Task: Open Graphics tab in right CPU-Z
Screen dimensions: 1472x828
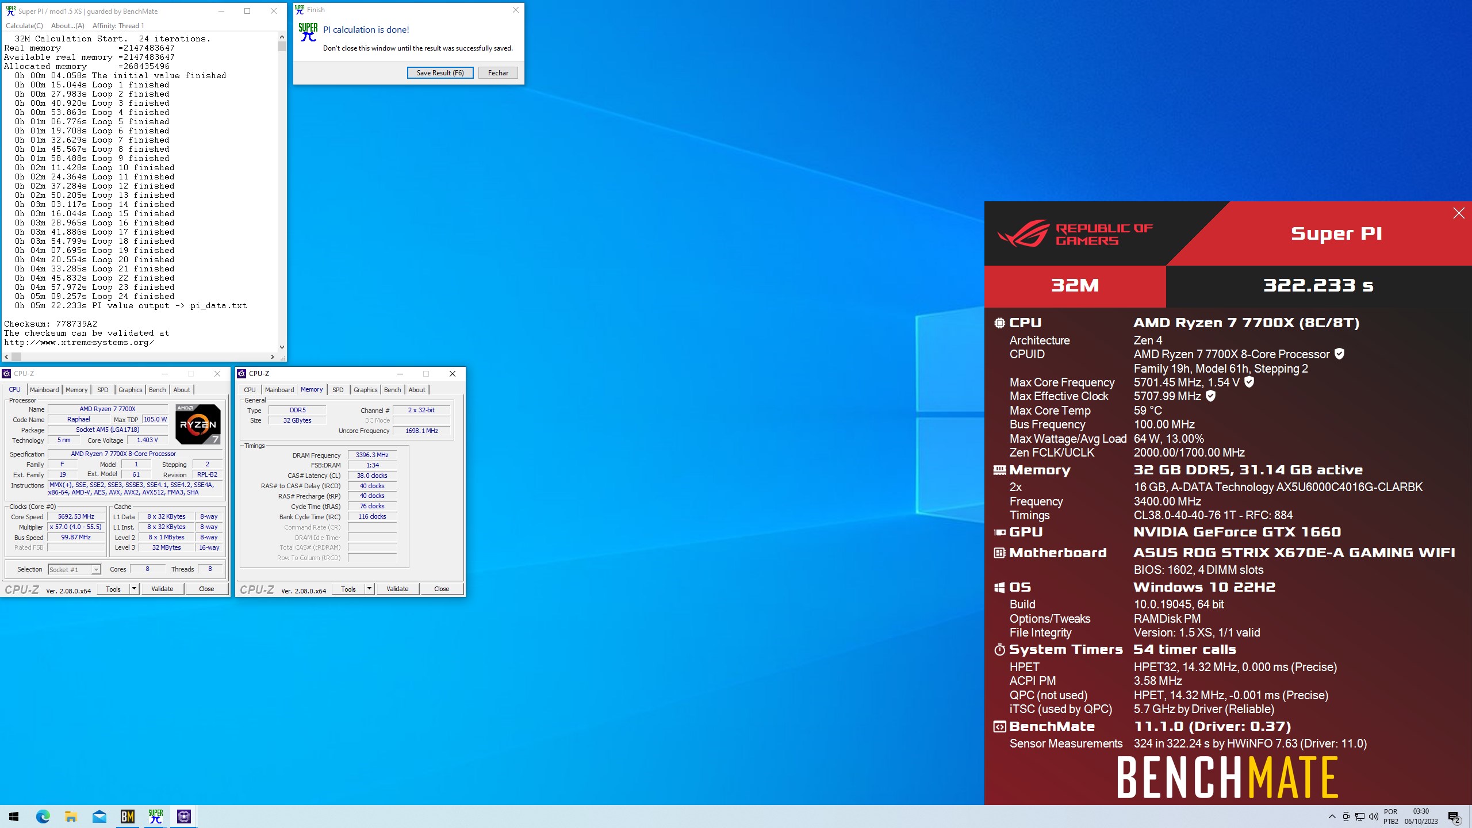Action: click(366, 390)
